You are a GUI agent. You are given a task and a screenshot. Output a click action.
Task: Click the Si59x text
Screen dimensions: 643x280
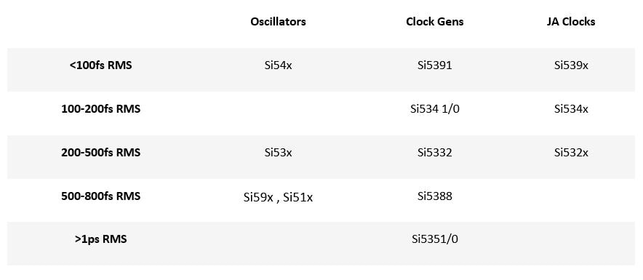point(258,198)
